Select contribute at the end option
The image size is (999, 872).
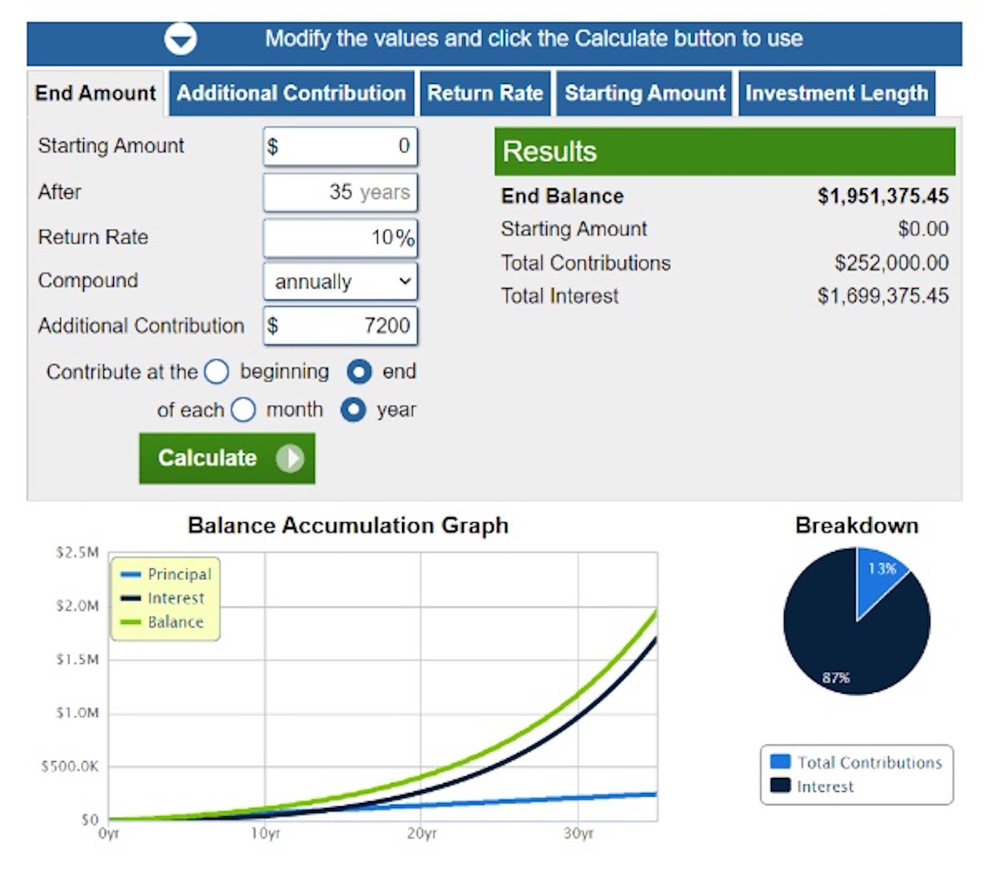[359, 371]
